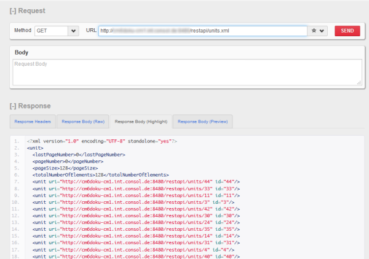The height and width of the screenshot is (259, 369).
Task: Collapse the Request section
Action: (x=14, y=11)
